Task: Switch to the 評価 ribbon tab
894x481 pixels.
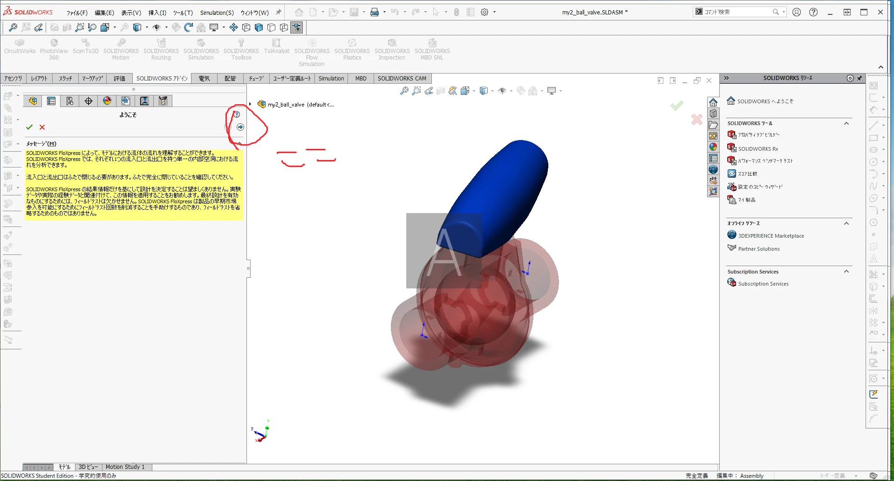Action: pos(120,79)
